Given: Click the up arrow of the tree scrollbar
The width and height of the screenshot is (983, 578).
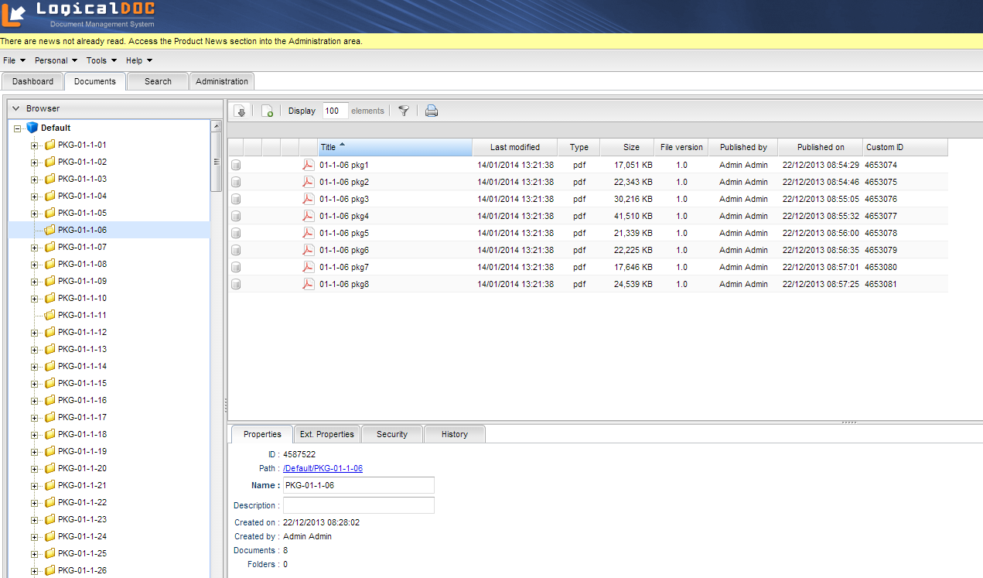Looking at the screenshot, I should click(x=216, y=126).
